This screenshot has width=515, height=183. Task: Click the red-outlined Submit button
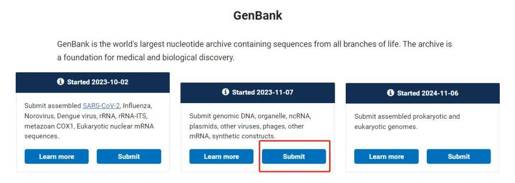(294, 156)
